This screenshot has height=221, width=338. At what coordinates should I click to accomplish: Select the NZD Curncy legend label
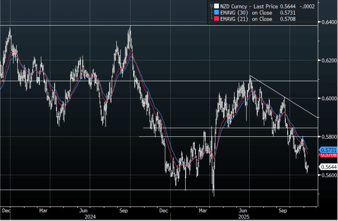233,7
